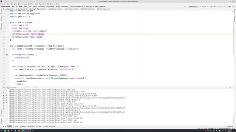Viewport: 236px width, 132px height.
Task: Click the red Stop icon in Run panel
Action: point(3,96)
